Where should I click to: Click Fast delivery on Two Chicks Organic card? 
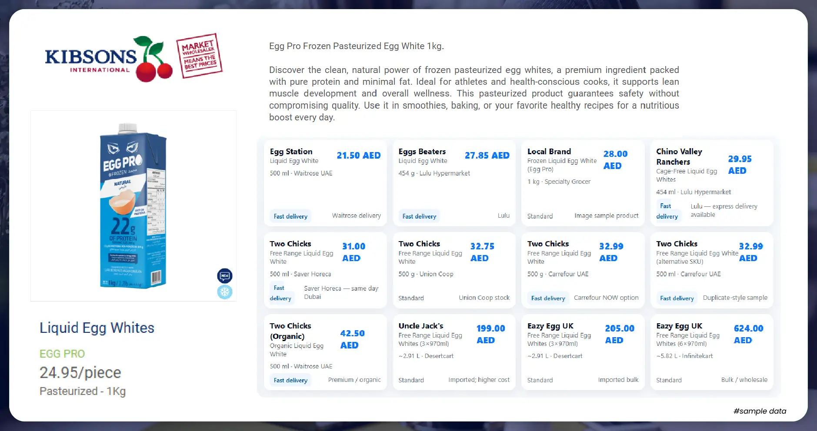(x=290, y=380)
